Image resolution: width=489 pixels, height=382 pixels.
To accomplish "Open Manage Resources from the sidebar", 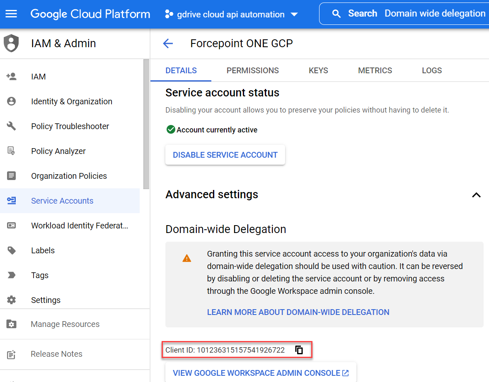I will tap(65, 324).
